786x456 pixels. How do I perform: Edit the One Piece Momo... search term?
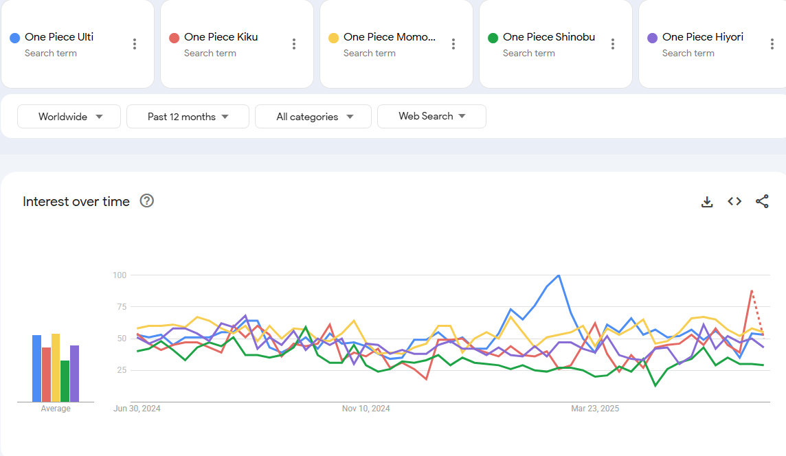click(x=390, y=37)
